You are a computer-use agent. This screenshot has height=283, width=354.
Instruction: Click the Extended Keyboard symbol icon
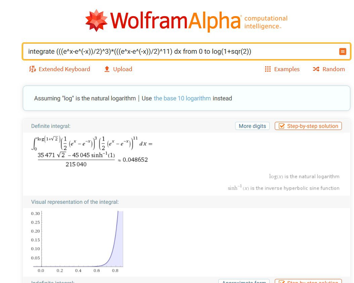(x=33, y=69)
